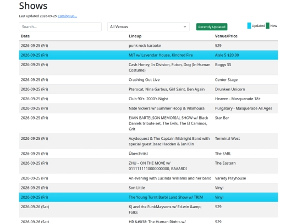Click Heaven - Masquerade 18+ venue
This screenshot has width=297, height=223.
point(238,99)
